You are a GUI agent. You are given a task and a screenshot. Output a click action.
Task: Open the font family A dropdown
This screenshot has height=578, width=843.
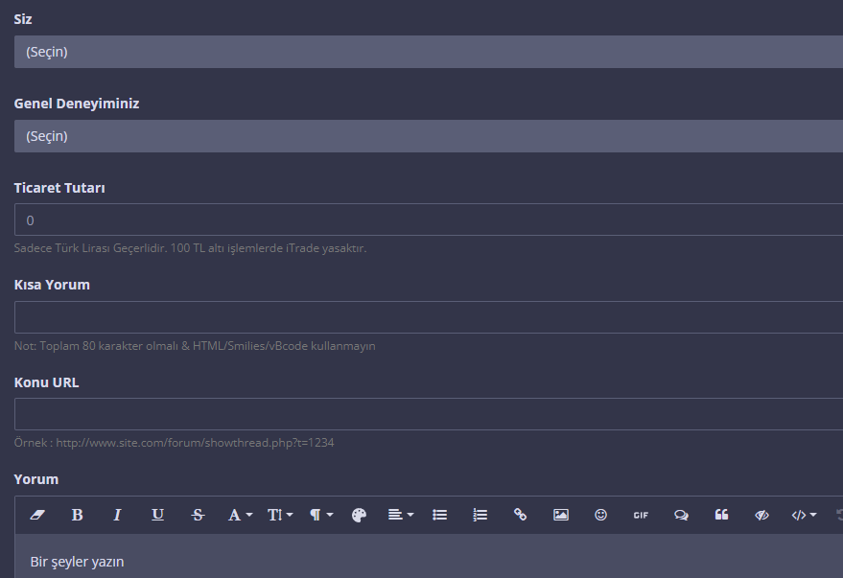[240, 515]
